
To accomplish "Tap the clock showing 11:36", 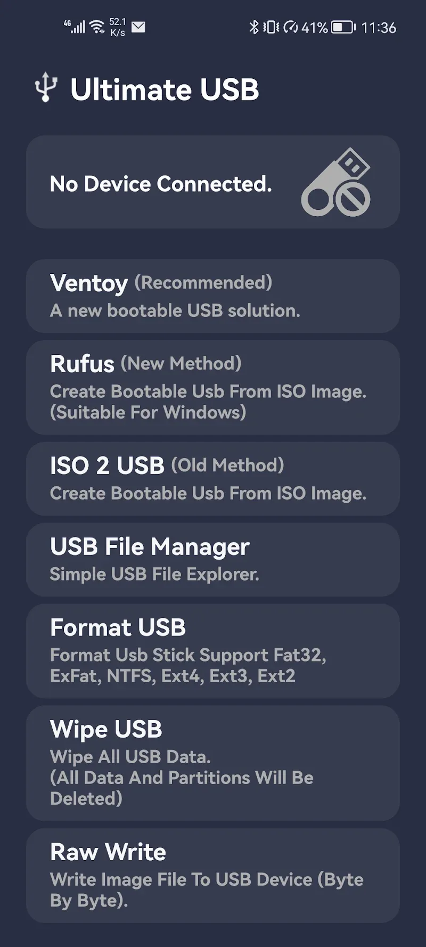I will point(379,28).
